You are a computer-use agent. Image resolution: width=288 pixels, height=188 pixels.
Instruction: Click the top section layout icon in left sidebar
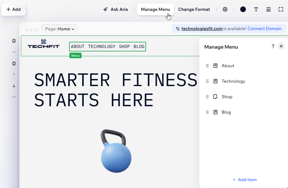click(x=14, y=41)
